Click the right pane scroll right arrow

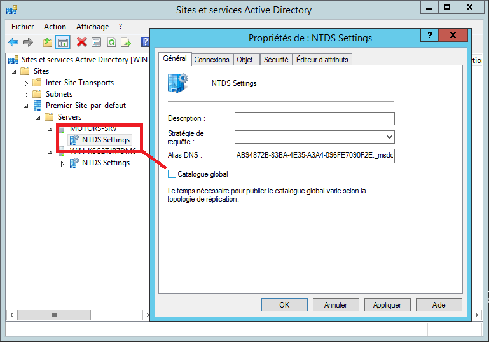tap(476, 315)
